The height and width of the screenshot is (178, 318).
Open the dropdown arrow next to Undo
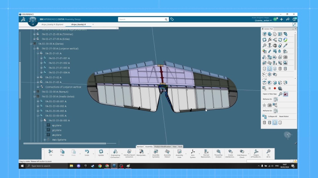tap(93, 154)
